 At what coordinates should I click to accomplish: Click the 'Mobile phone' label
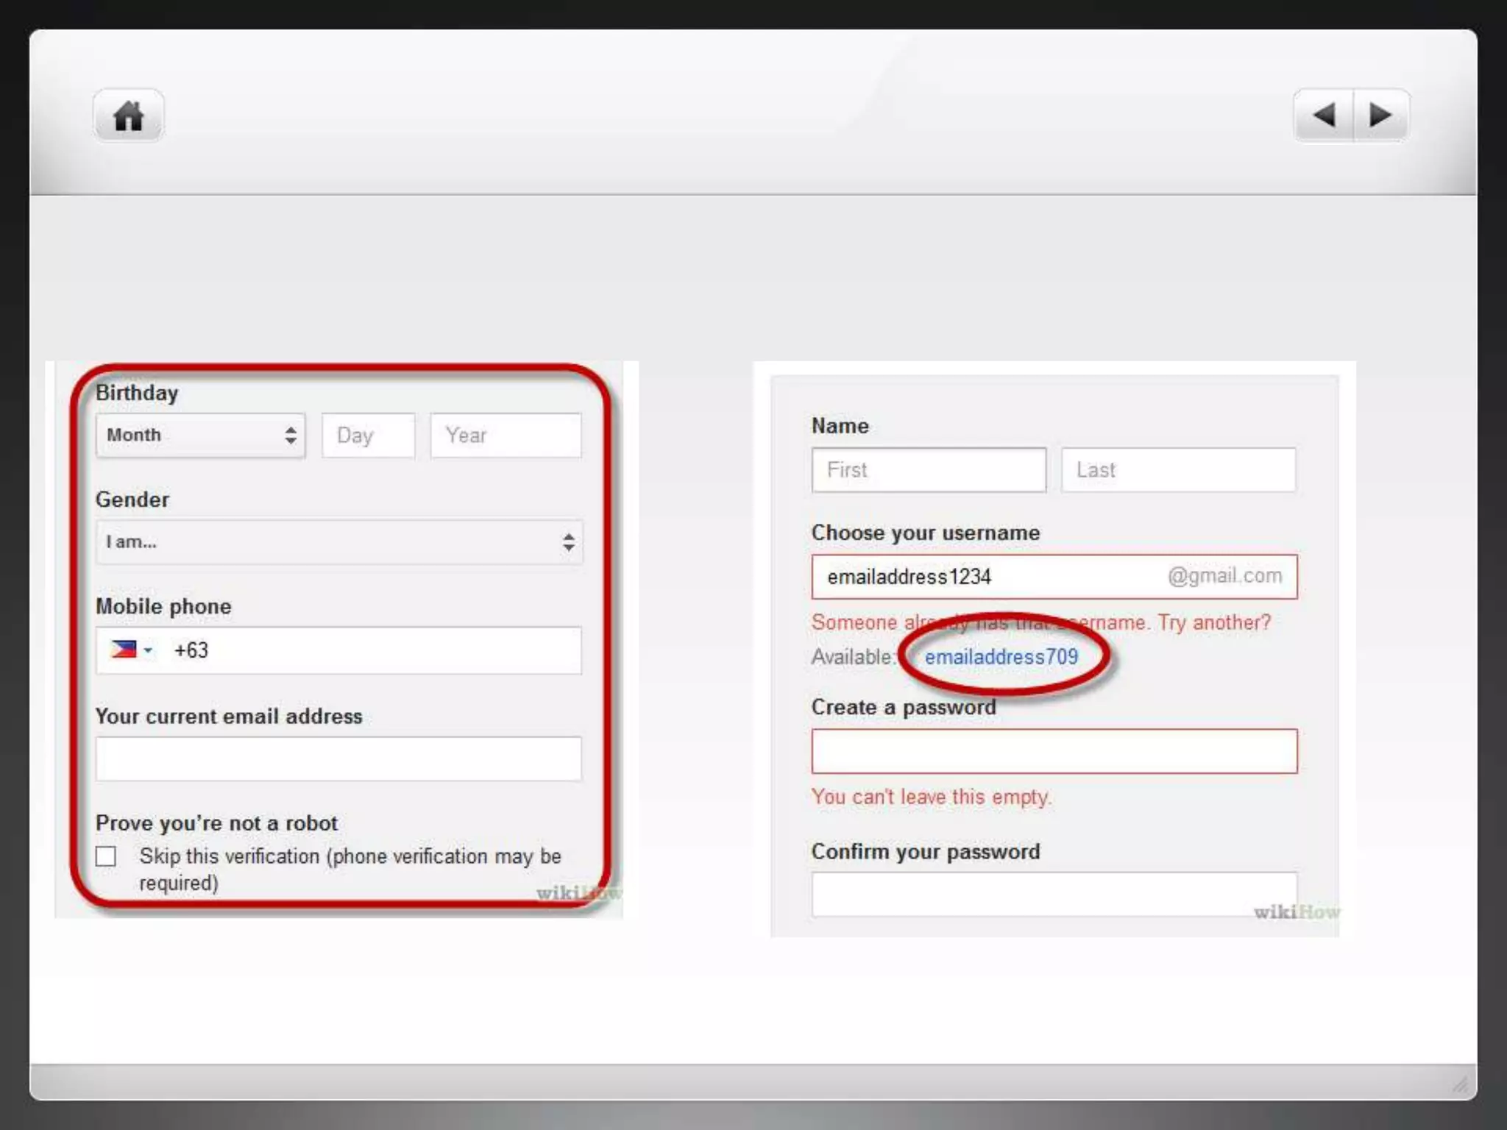(x=163, y=606)
